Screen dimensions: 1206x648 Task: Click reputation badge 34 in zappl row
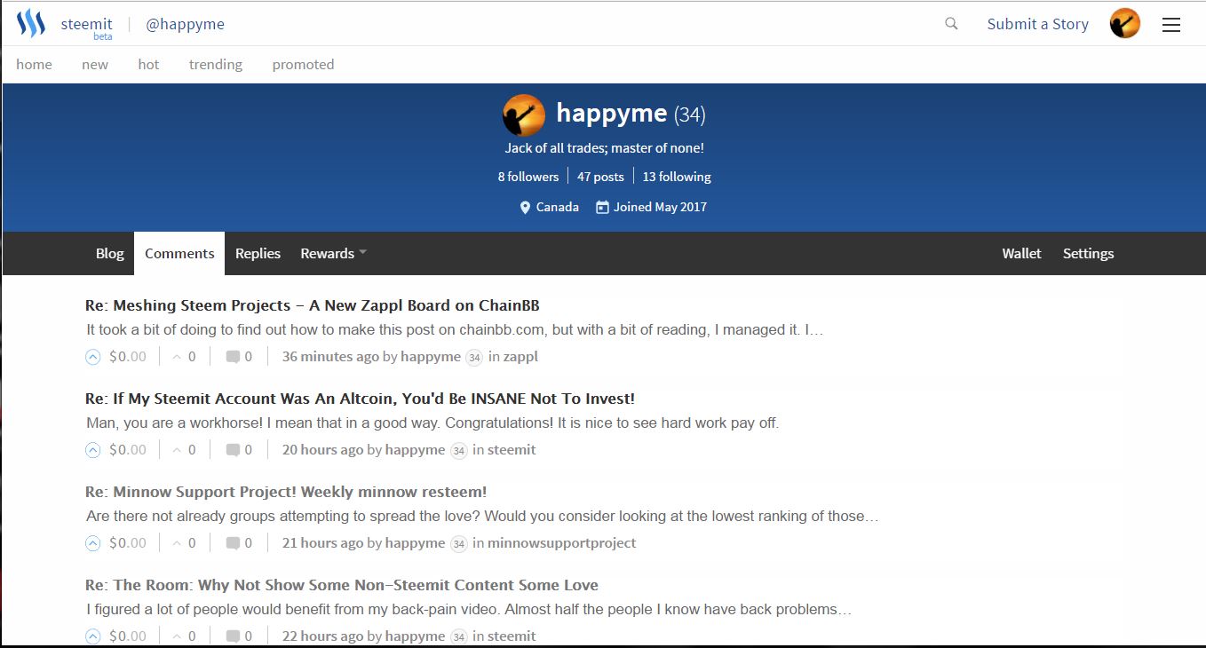(x=475, y=358)
